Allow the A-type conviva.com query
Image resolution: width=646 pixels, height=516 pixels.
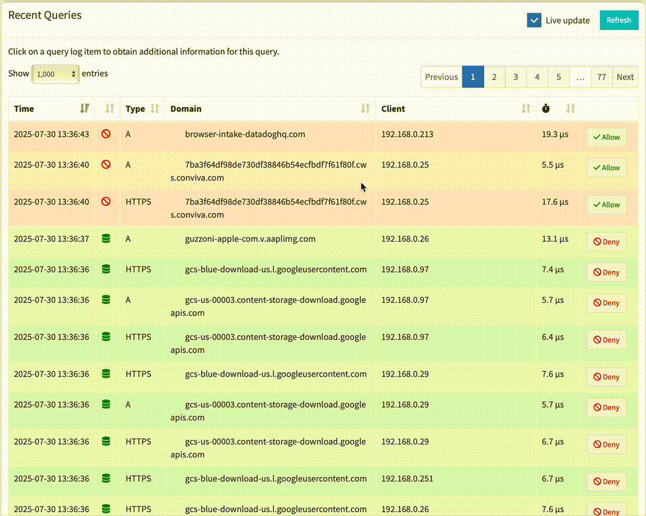tap(606, 168)
